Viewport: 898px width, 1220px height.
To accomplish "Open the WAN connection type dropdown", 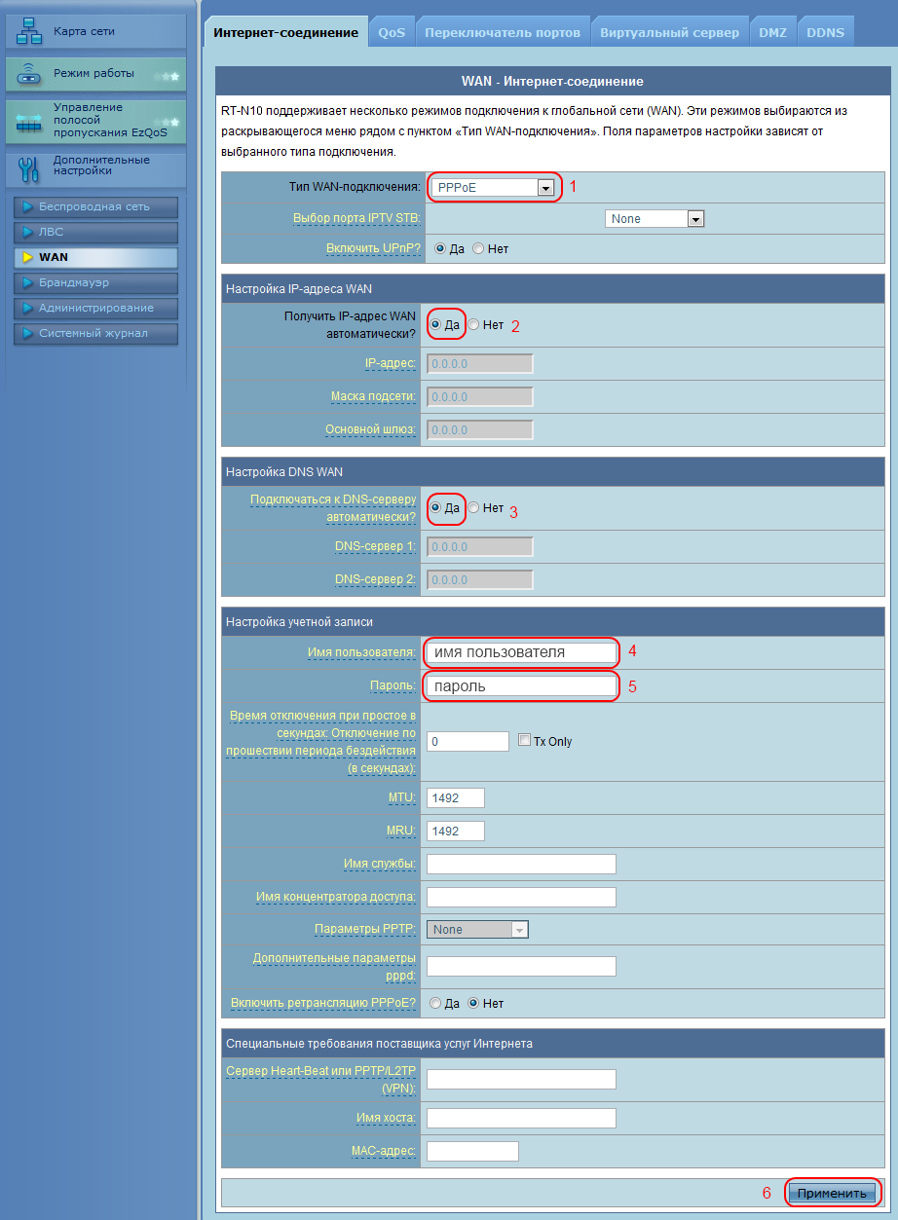I will coord(545,187).
